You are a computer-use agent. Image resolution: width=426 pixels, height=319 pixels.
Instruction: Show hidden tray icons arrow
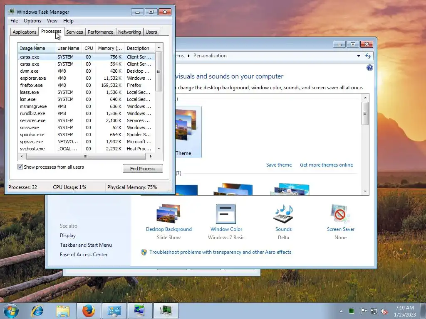[341, 311]
